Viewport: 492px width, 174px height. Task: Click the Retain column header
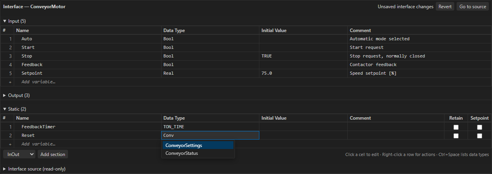click(x=456, y=118)
